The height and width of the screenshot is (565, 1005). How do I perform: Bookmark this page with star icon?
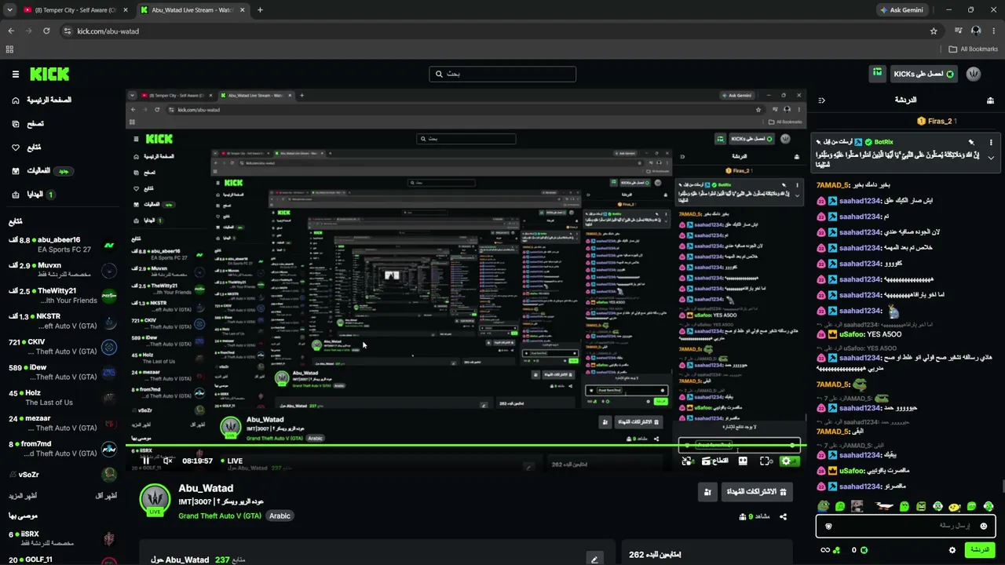934,31
